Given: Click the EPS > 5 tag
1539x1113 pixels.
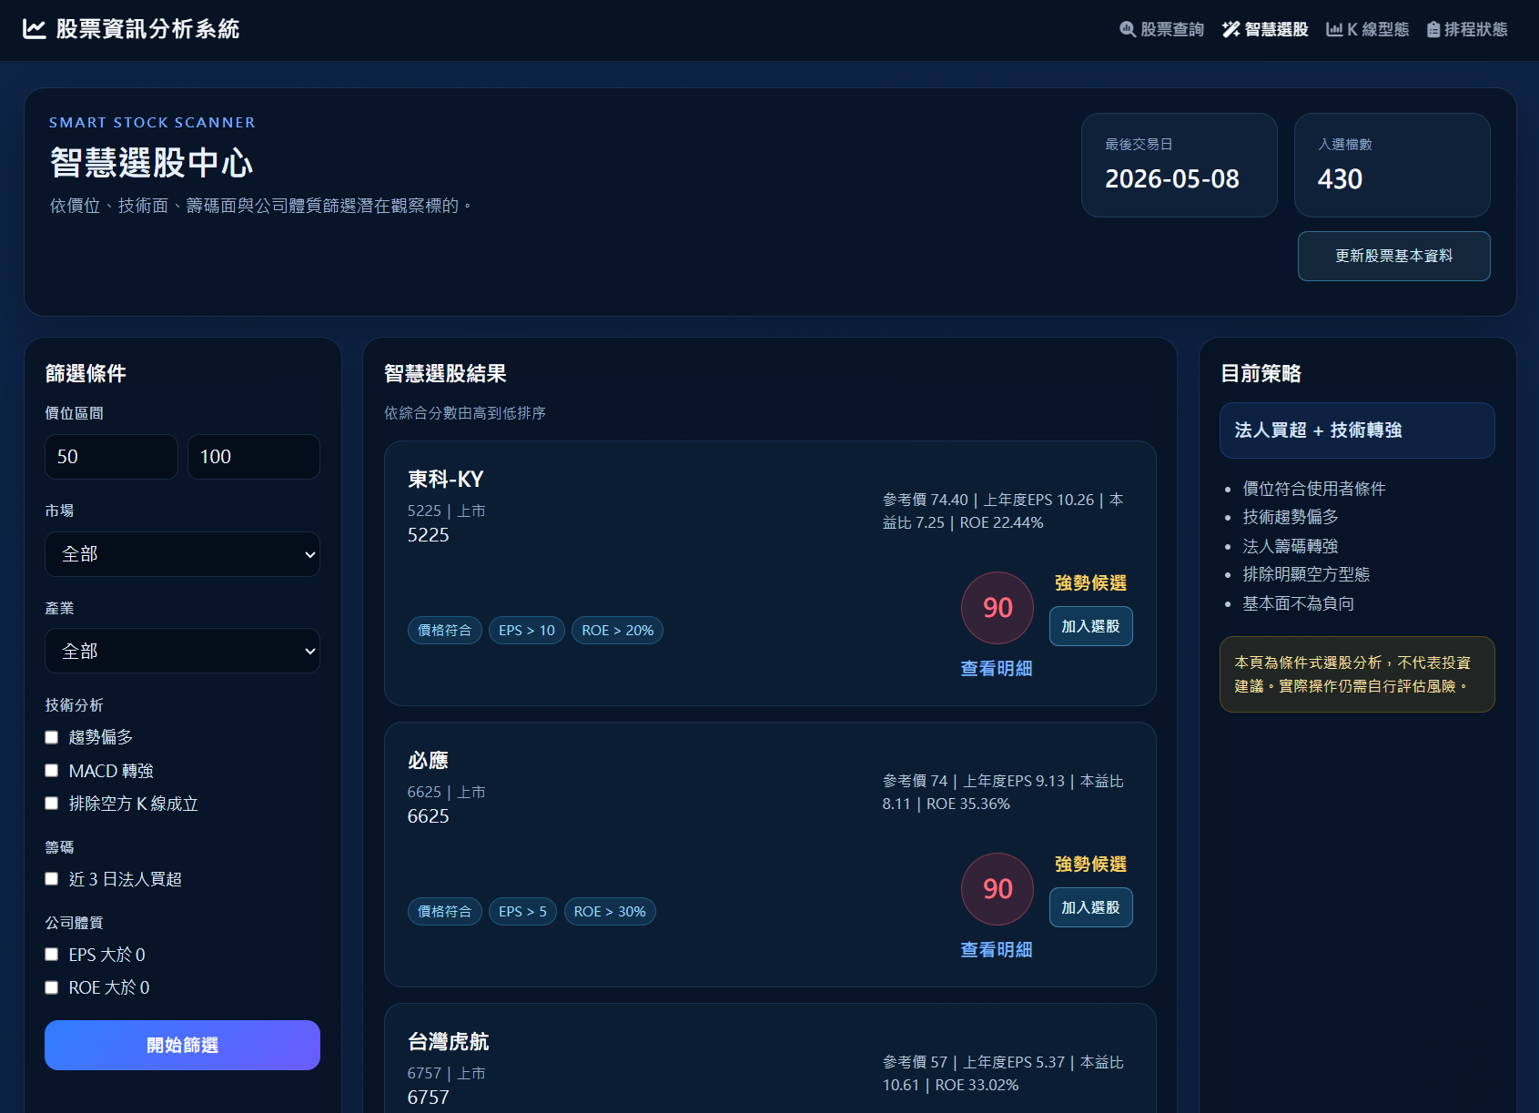Looking at the screenshot, I should click(x=523, y=912).
